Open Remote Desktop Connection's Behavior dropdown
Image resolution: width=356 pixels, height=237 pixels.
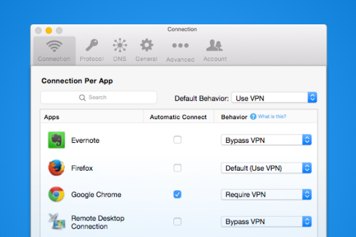(x=266, y=222)
